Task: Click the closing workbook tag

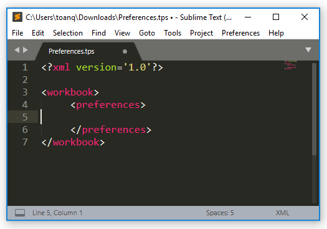Action: tap(73, 142)
